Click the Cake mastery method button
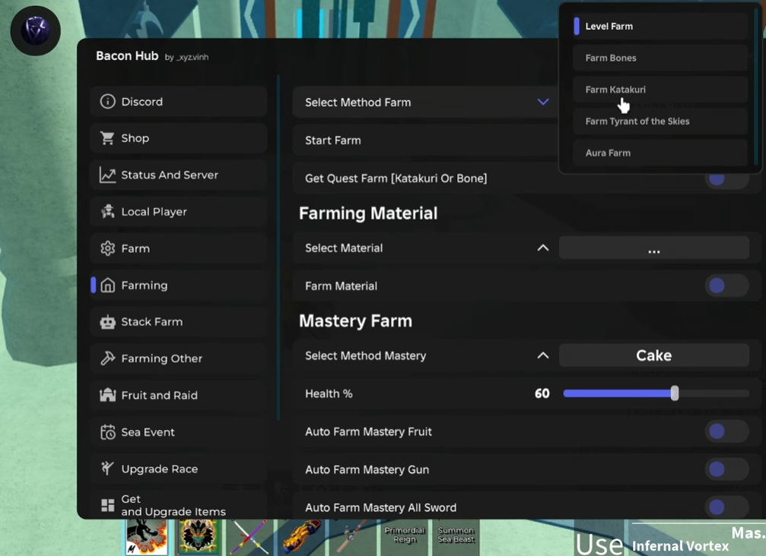The width and height of the screenshot is (766, 556). coord(653,355)
